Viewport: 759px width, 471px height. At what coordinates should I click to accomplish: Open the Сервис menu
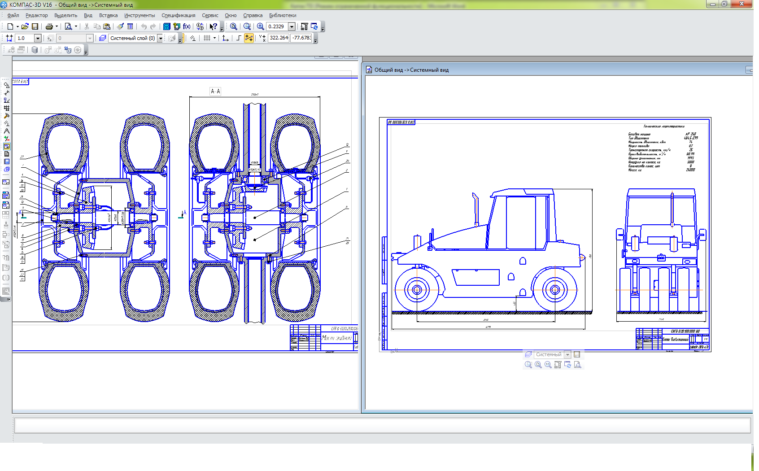click(210, 15)
